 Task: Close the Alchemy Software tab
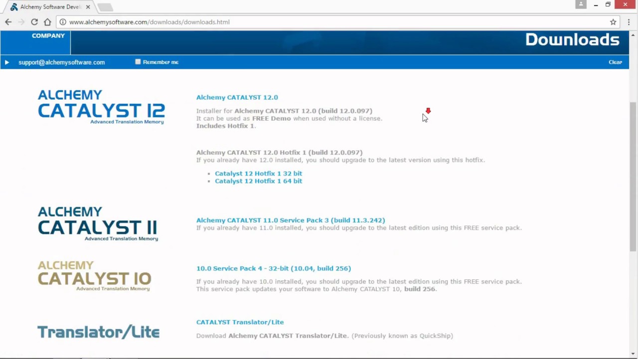click(88, 7)
